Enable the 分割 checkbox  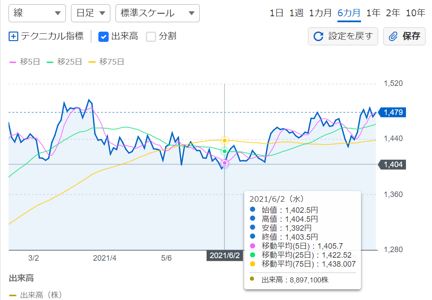pos(151,36)
